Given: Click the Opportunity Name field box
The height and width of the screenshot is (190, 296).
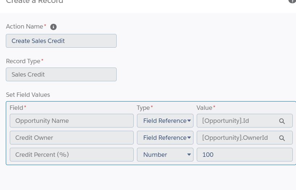Looking at the screenshot, I should (x=72, y=121).
